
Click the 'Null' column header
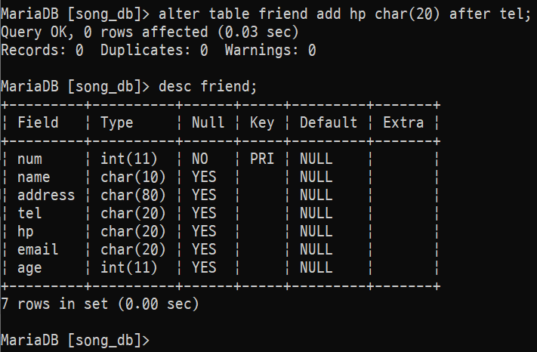[x=208, y=122]
